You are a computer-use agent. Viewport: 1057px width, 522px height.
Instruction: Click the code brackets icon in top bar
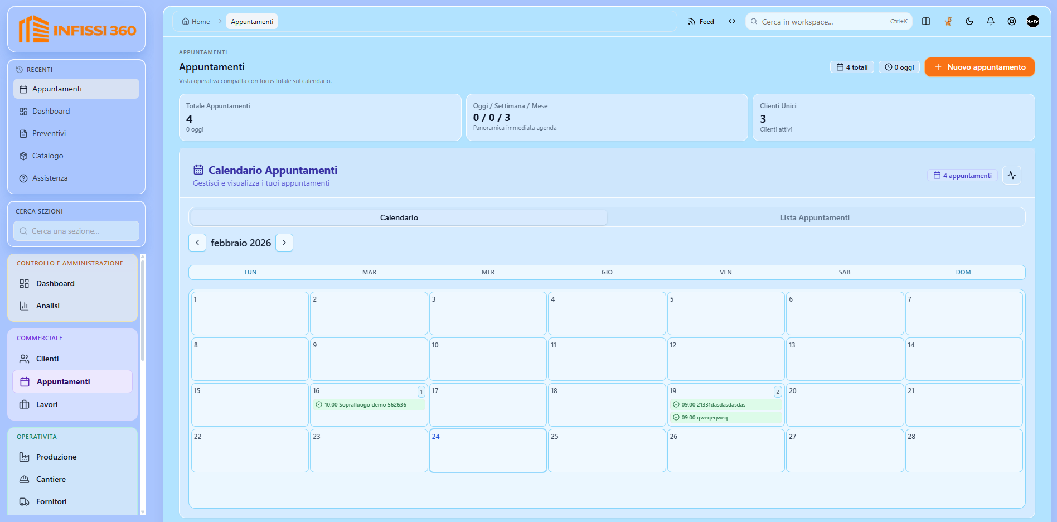[732, 21]
